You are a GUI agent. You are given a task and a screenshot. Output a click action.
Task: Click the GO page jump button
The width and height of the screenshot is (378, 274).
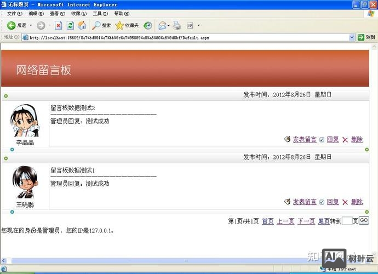click(x=364, y=220)
